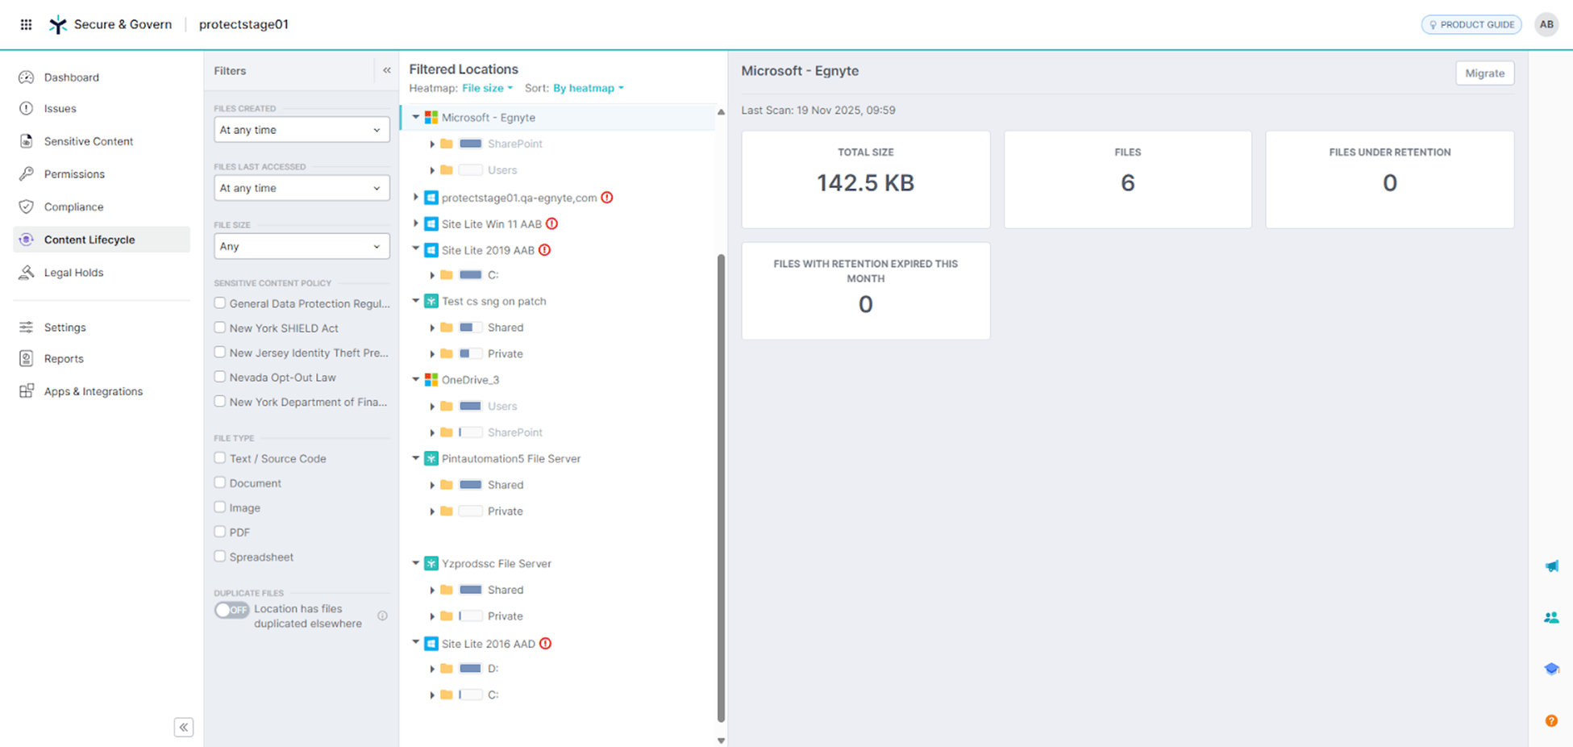Open the Product Guide

pyautogui.click(x=1471, y=24)
